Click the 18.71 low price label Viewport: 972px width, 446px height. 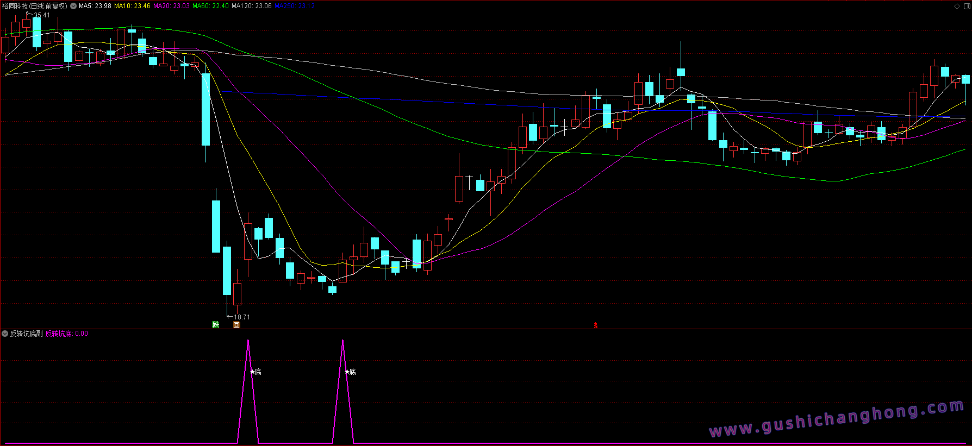(241, 317)
